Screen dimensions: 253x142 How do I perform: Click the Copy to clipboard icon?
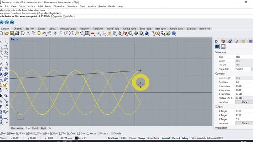[x=34, y=33]
